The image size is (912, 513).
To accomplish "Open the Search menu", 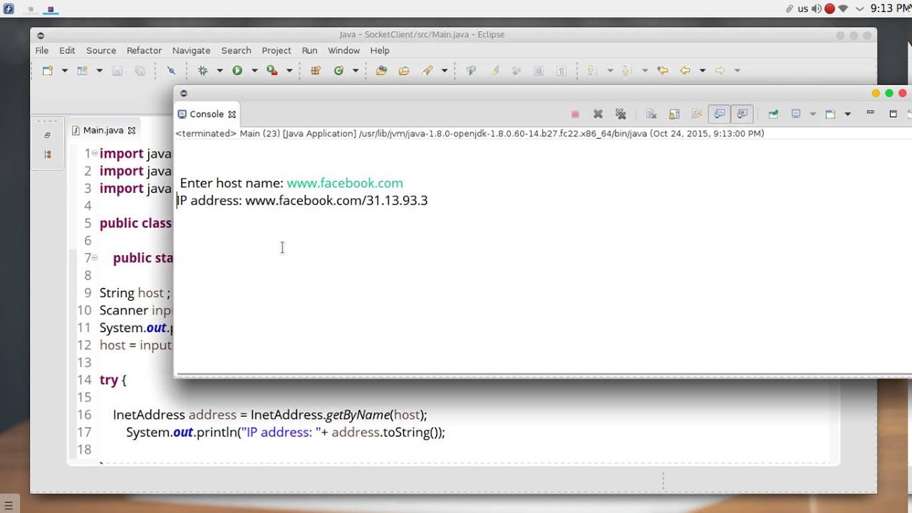I will [x=236, y=51].
